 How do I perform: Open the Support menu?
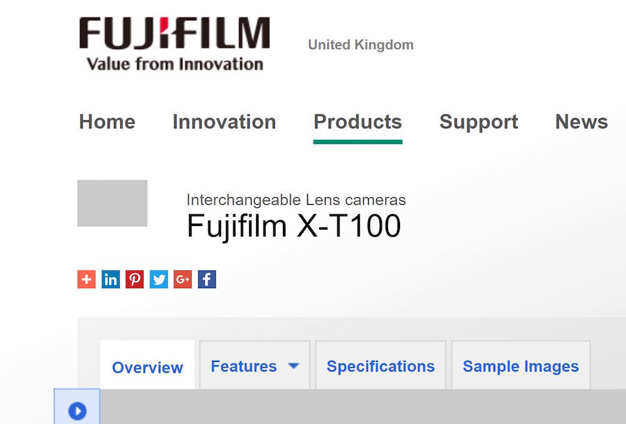coord(478,122)
